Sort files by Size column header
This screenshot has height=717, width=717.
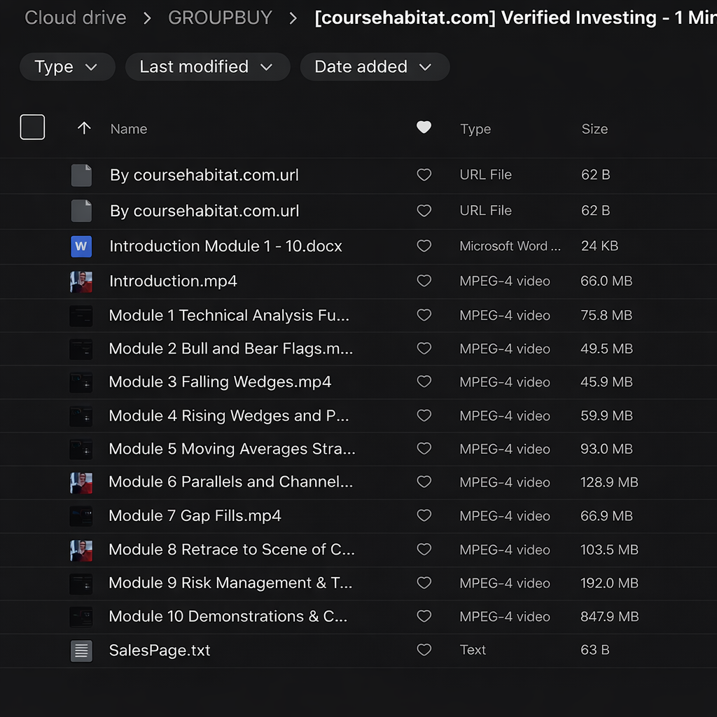tap(594, 129)
